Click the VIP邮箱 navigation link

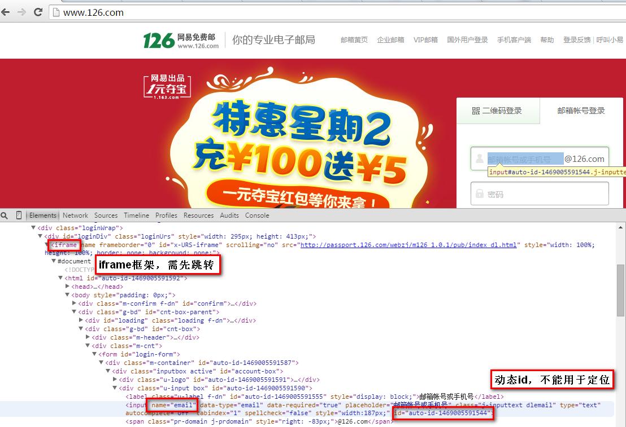[x=425, y=39]
